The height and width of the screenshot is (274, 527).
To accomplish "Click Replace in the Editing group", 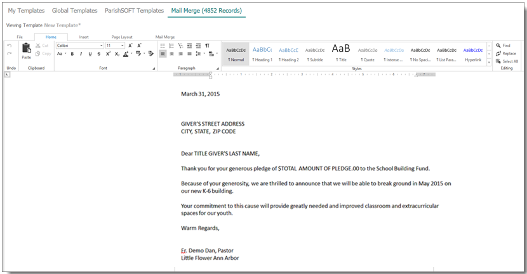I will 506,54.
